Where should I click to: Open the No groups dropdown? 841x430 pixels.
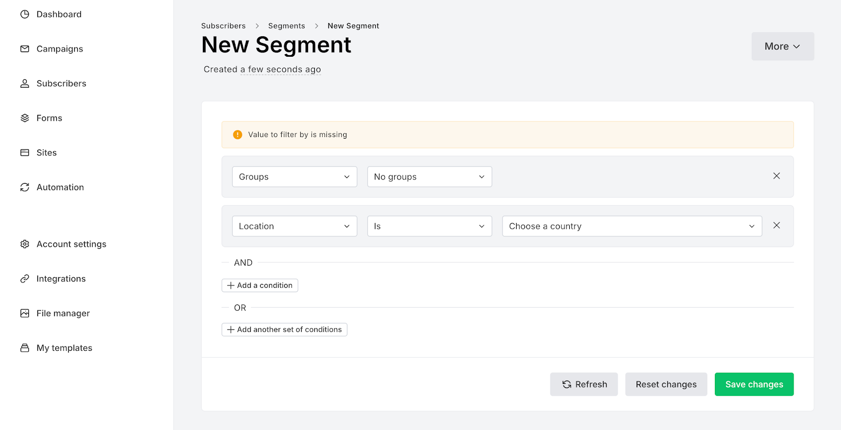429,177
